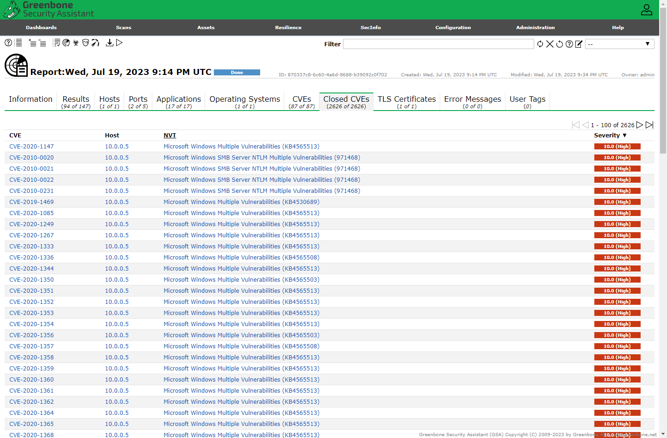Screen dimensions: 667x438
Task: Open the CVE-2020-1147 link
Action: [x=31, y=147]
